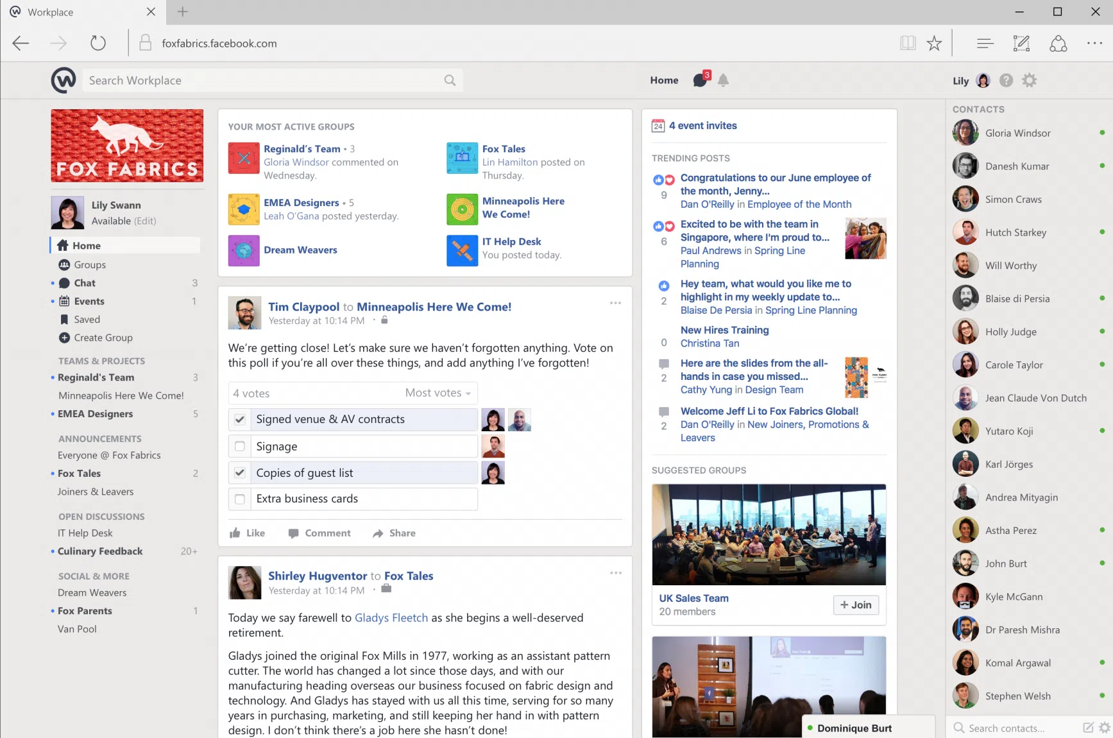The height and width of the screenshot is (738, 1113).
Task: Open Gladys Fleetch profile link
Action: click(x=391, y=617)
